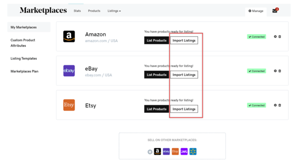The image size is (298, 165).
Task: Click eBay's products ready for listing message
Action: click(x=169, y=66)
